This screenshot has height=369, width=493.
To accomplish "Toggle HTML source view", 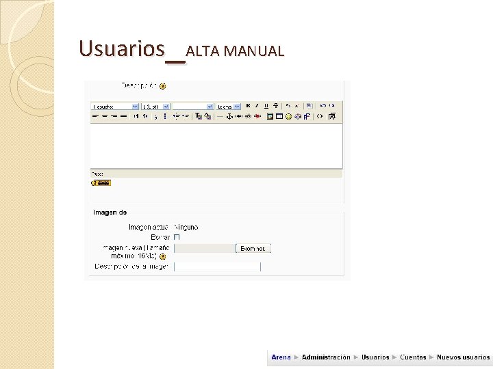I will point(320,116).
